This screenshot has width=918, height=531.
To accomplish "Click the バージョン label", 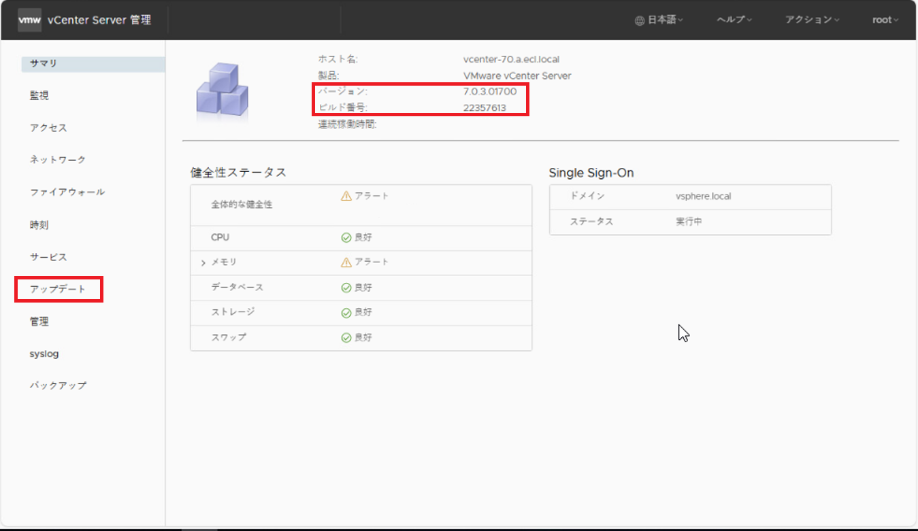I will 343,91.
